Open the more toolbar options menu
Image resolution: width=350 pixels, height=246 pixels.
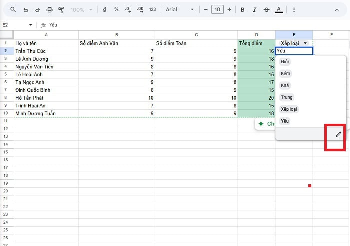pyautogui.click(x=294, y=9)
